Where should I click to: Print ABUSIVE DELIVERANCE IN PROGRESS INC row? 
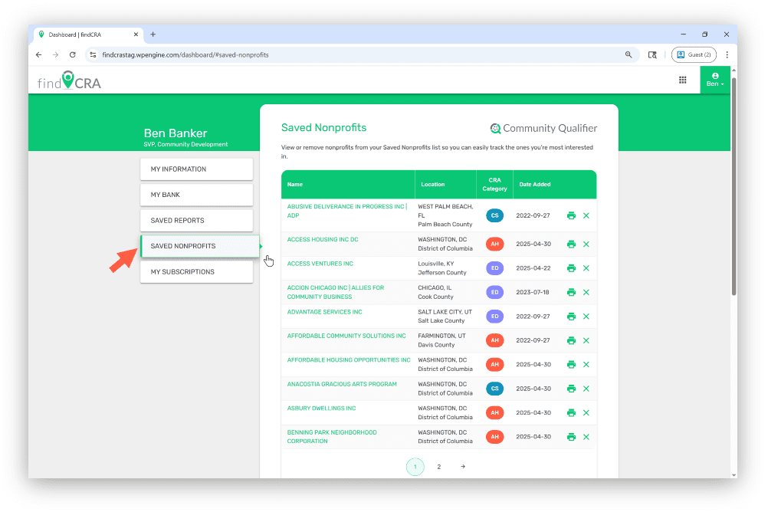point(571,215)
